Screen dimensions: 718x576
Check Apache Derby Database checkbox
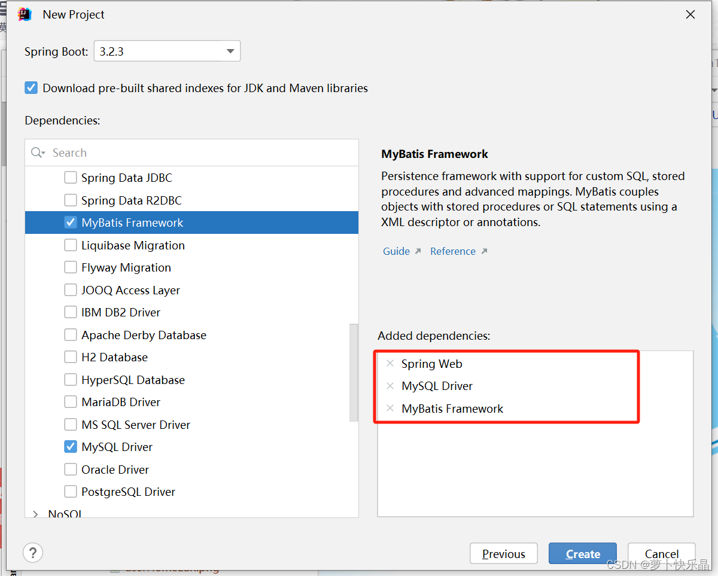(71, 335)
